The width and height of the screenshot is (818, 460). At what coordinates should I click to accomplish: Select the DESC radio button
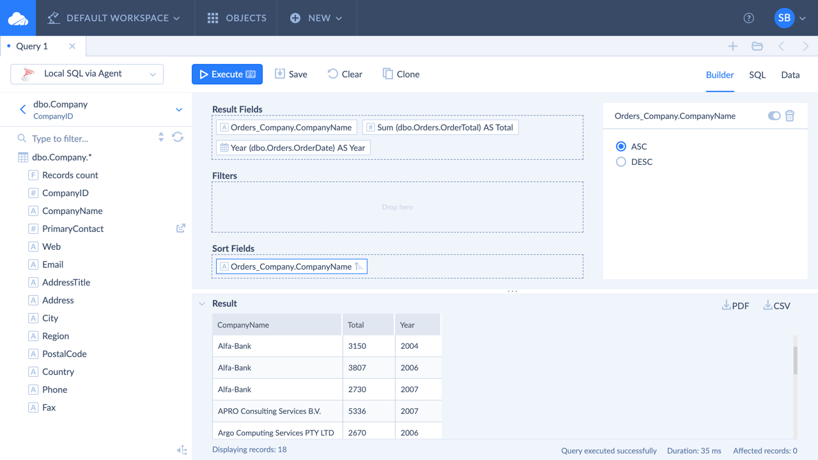pos(621,162)
